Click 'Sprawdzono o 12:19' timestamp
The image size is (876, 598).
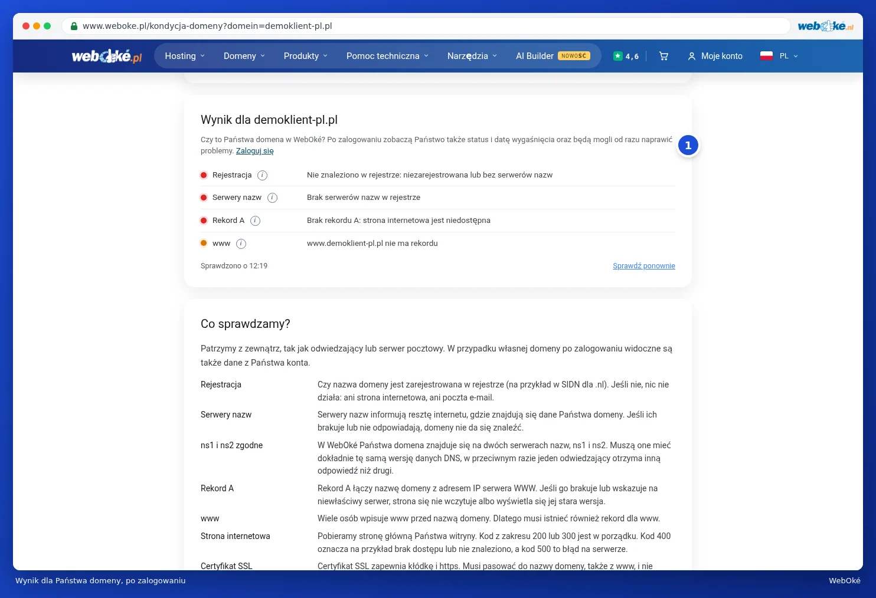pos(234,266)
